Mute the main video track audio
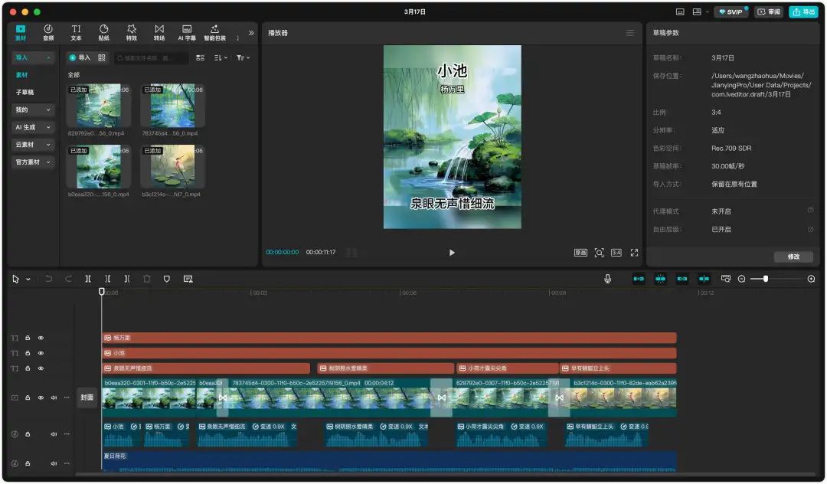Screen dimensions: 827x484 tap(54, 397)
